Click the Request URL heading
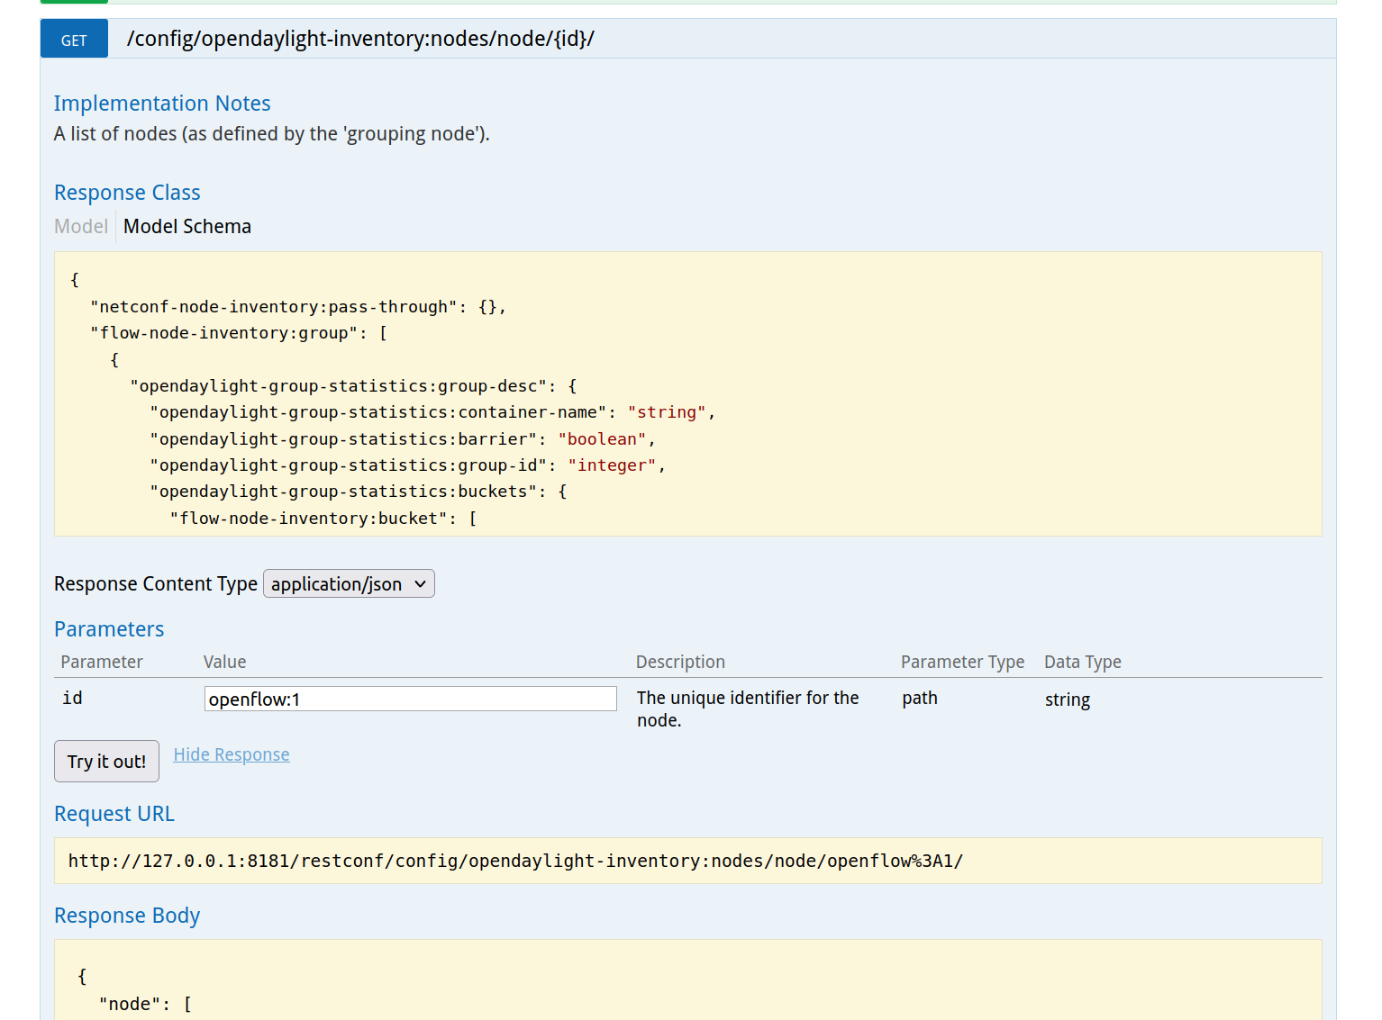The height and width of the screenshot is (1020, 1382). click(x=114, y=814)
